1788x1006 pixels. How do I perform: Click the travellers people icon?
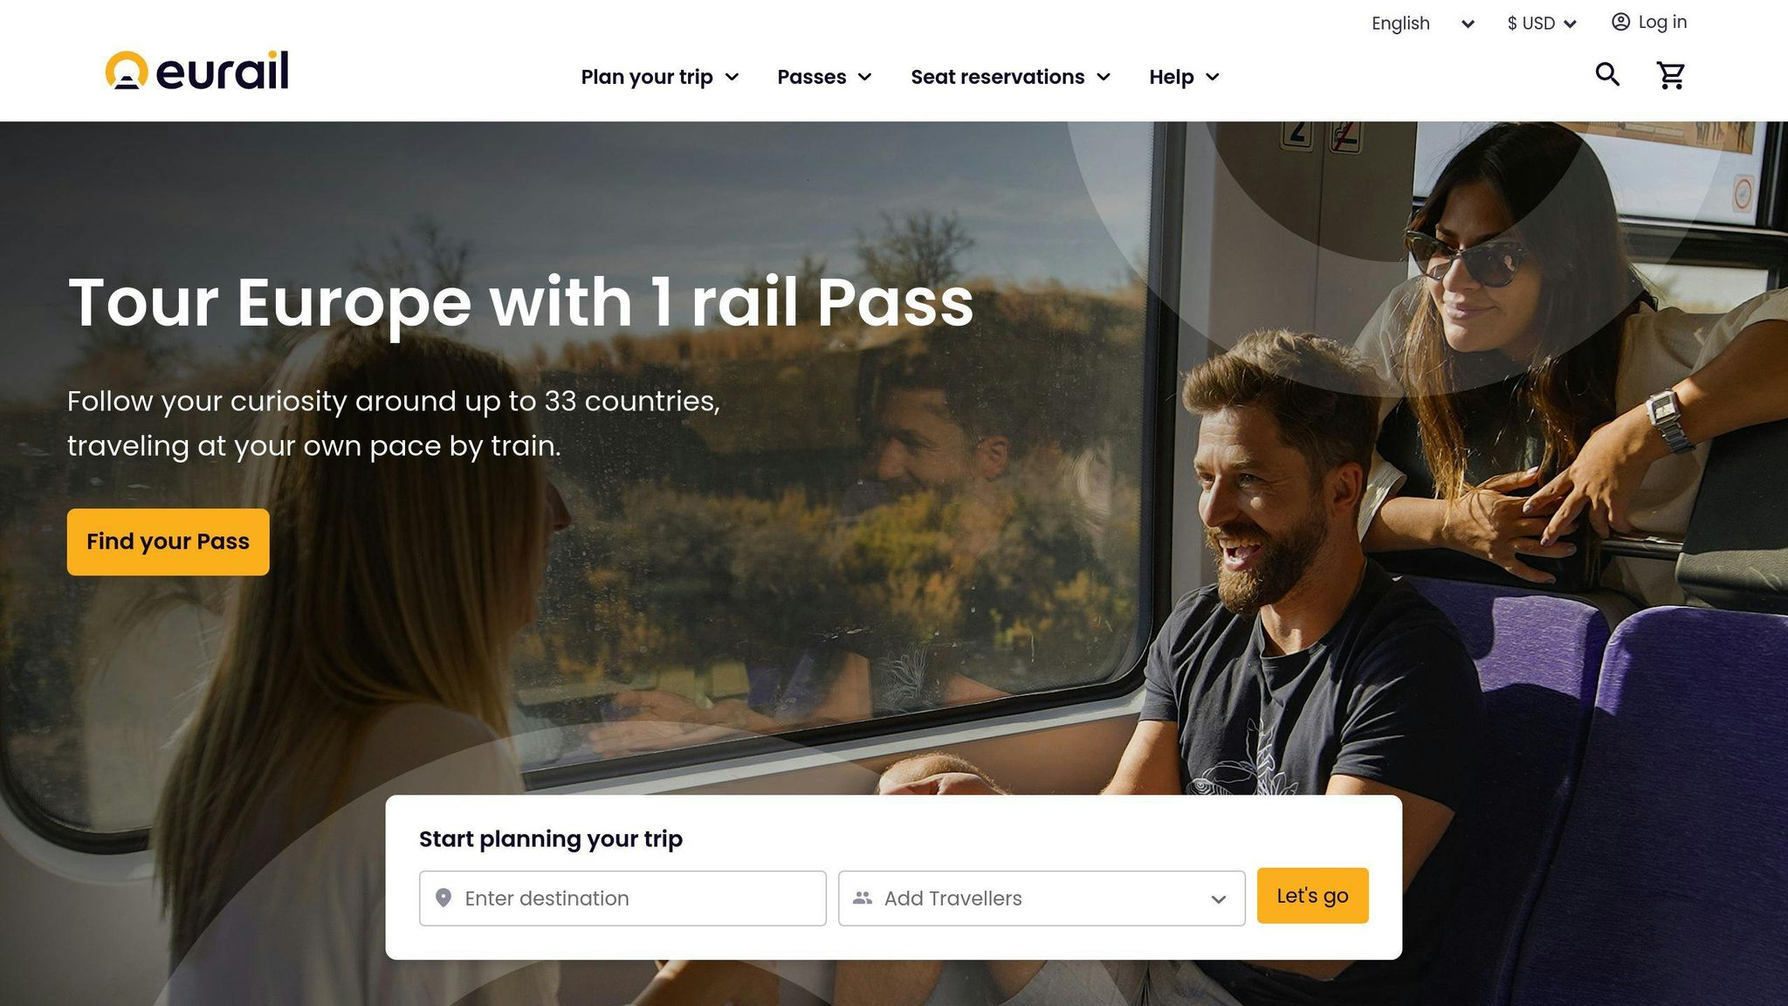click(863, 898)
